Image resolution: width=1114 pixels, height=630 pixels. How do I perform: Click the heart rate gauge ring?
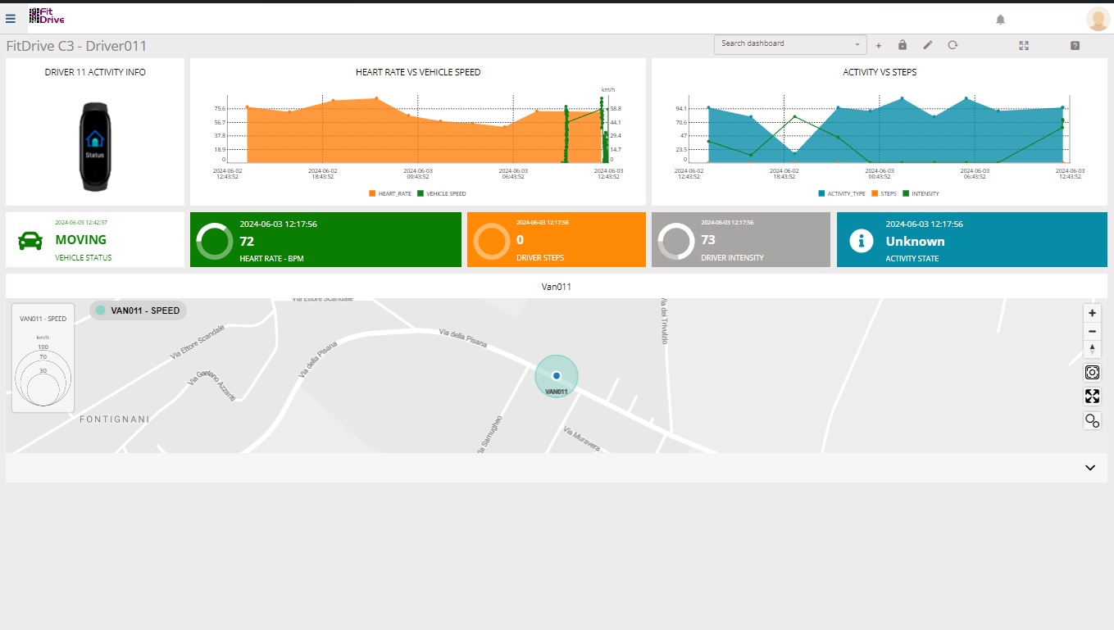point(215,241)
